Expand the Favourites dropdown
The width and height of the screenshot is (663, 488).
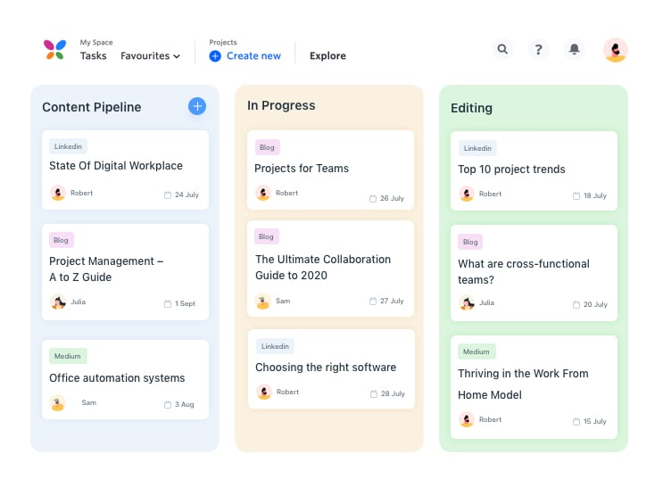tap(150, 56)
